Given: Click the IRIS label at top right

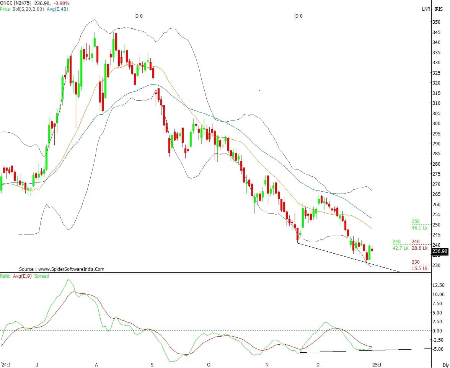Looking at the screenshot, I should pos(439,9).
